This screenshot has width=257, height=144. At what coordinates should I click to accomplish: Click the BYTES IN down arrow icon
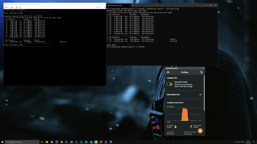[175, 126]
